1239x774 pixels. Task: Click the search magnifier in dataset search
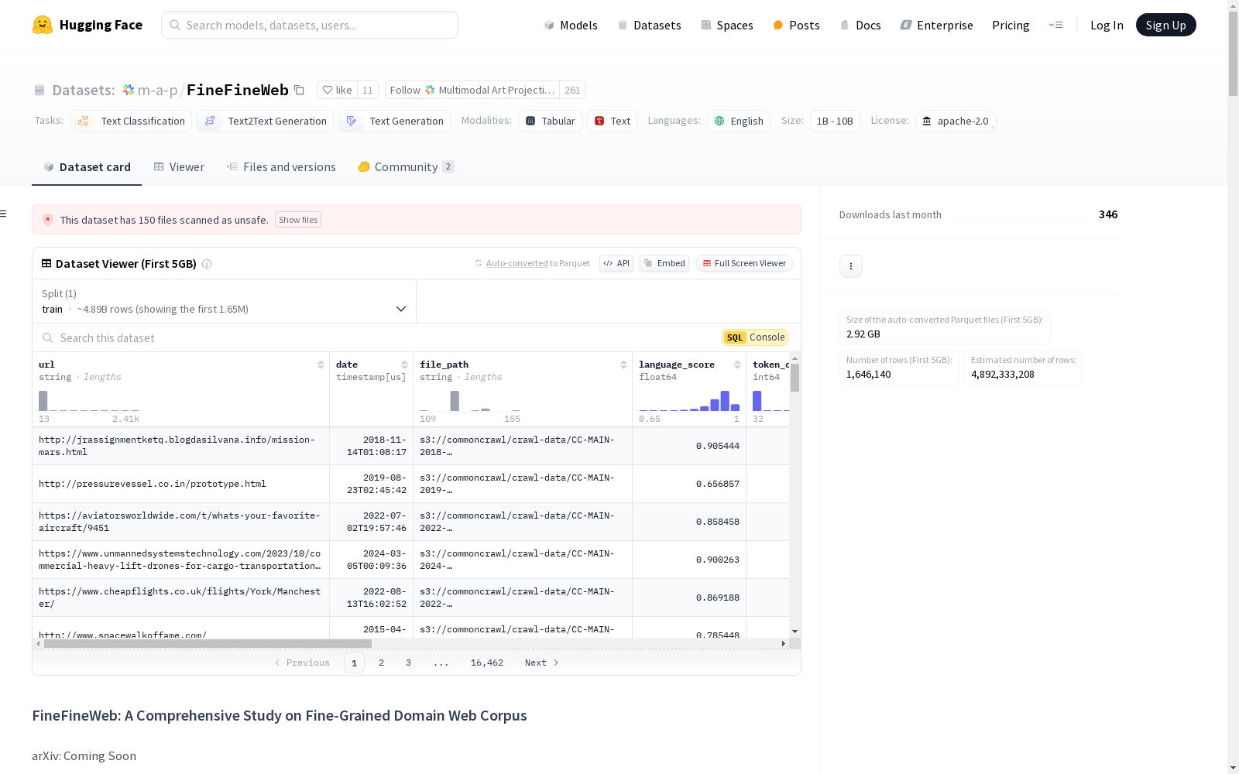[x=48, y=337]
